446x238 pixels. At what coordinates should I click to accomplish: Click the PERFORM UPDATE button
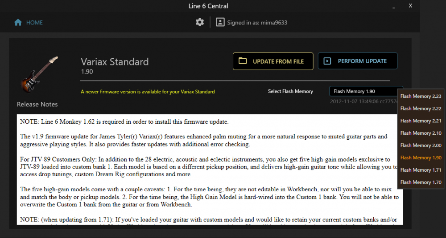point(358,61)
